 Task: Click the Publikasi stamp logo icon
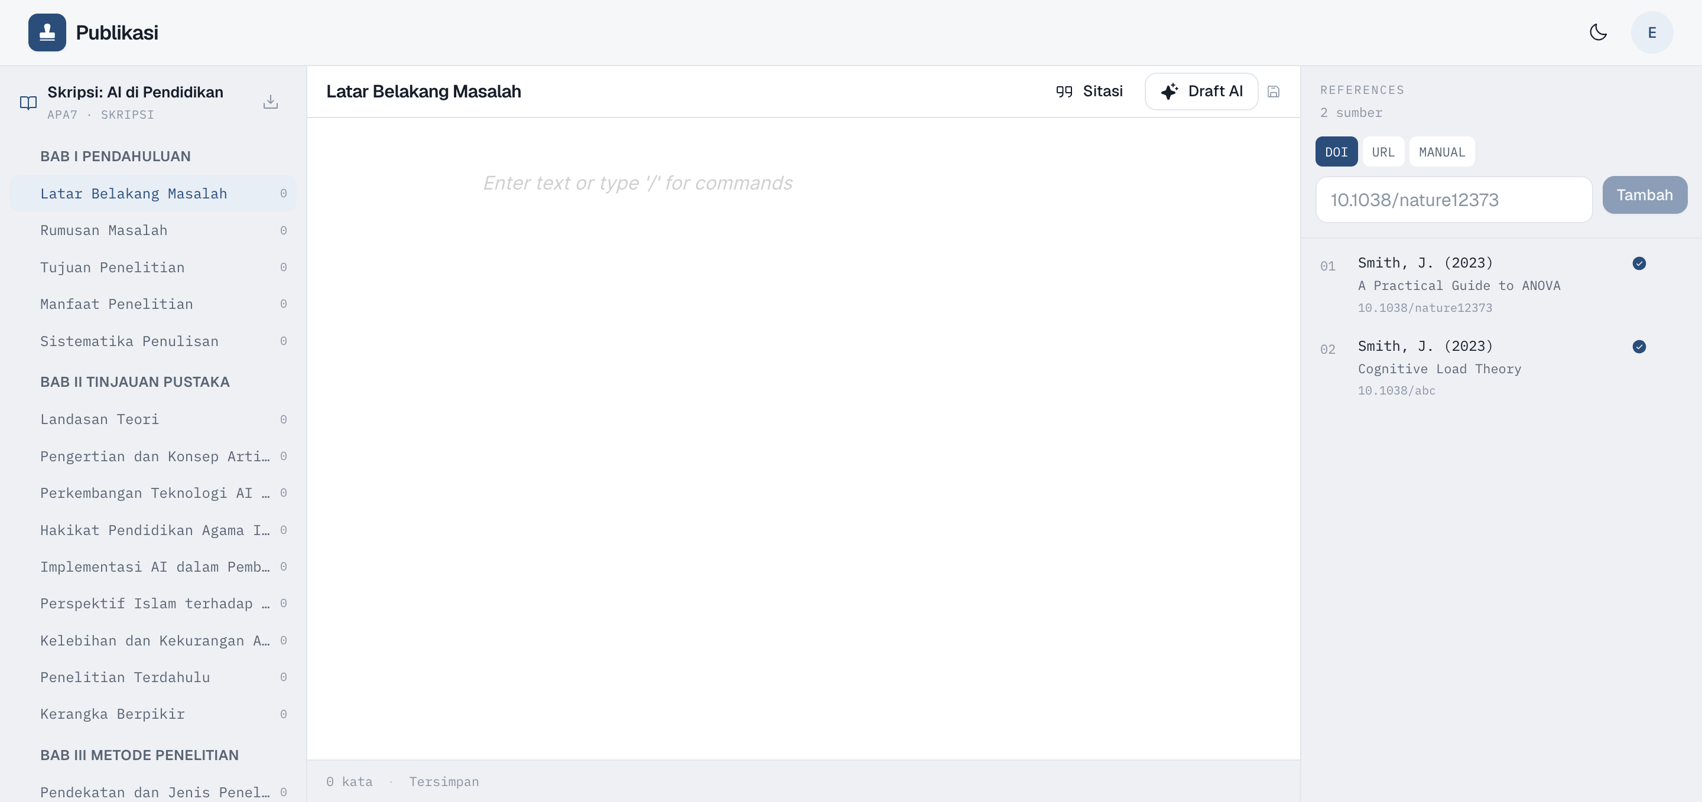[x=47, y=32]
